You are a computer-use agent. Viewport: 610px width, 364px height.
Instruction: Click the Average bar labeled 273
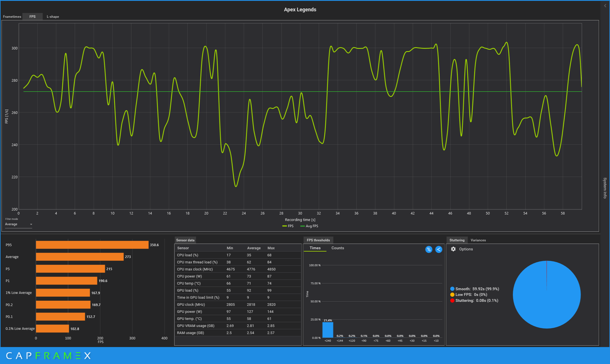pyautogui.click(x=80, y=257)
